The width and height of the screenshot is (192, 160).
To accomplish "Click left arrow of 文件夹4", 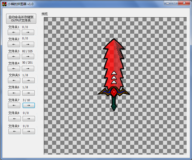I will tap(14, 68).
